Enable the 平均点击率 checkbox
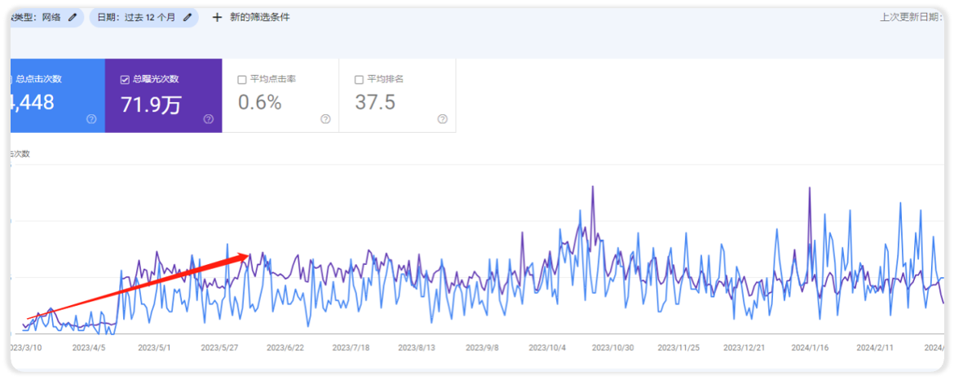Image resolution: width=954 pixels, height=380 pixels. click(241, 79)
